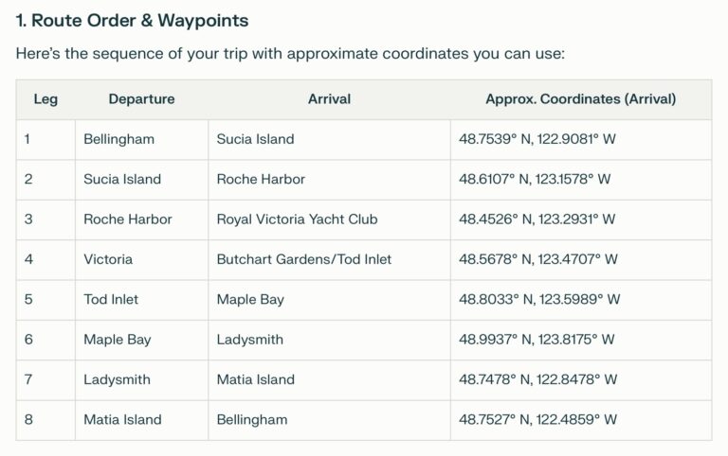Select the Victoria departure cell
728x456 pixels.
108,259
